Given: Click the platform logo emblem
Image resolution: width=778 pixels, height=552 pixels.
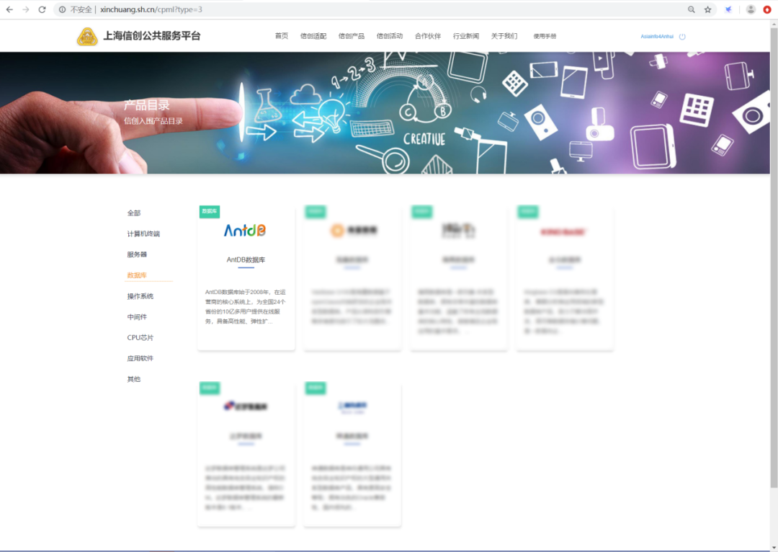Looking at the screenshot, I should [x=87, y=36].
